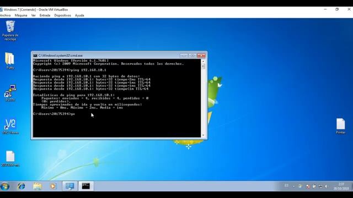Open the Máquina menu

click(x=21, y=15)
